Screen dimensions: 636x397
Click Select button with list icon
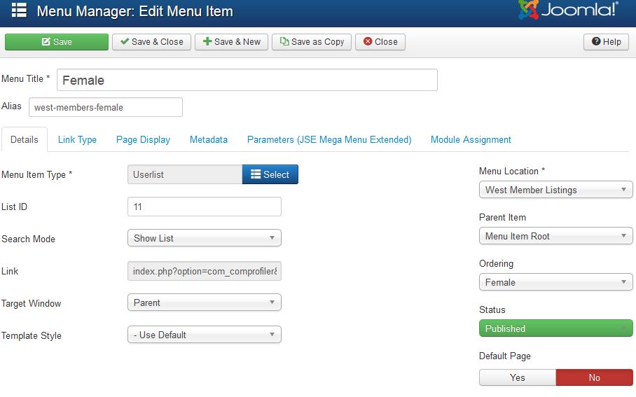point(270,174)
